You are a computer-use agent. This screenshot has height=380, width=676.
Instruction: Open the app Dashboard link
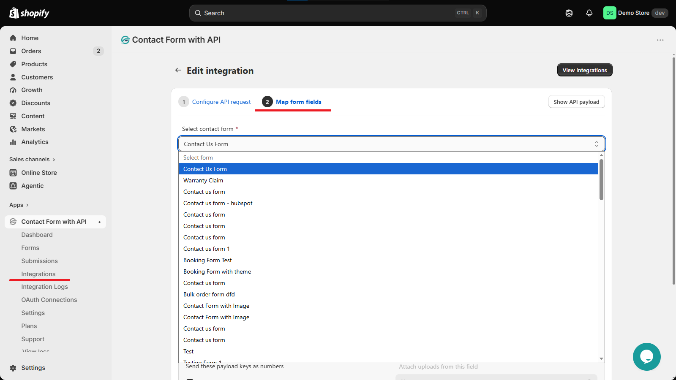[x=37, y=235]
